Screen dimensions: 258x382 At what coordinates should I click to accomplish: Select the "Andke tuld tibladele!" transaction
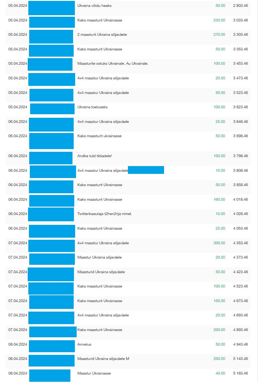click(x=94, y=156)
